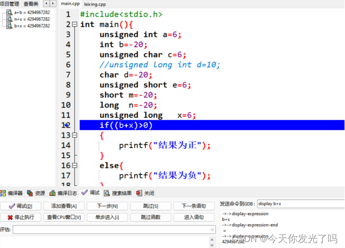Click the 添加查看[A] add watch button

pyautogui.click(x=64, y=206)
